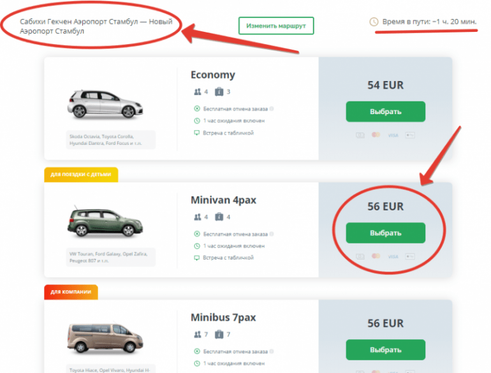
Task: Click the Для компании orange badge
Action: coord(71,292)
